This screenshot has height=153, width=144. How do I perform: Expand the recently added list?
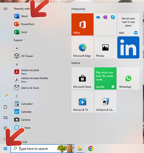[20, 40]
